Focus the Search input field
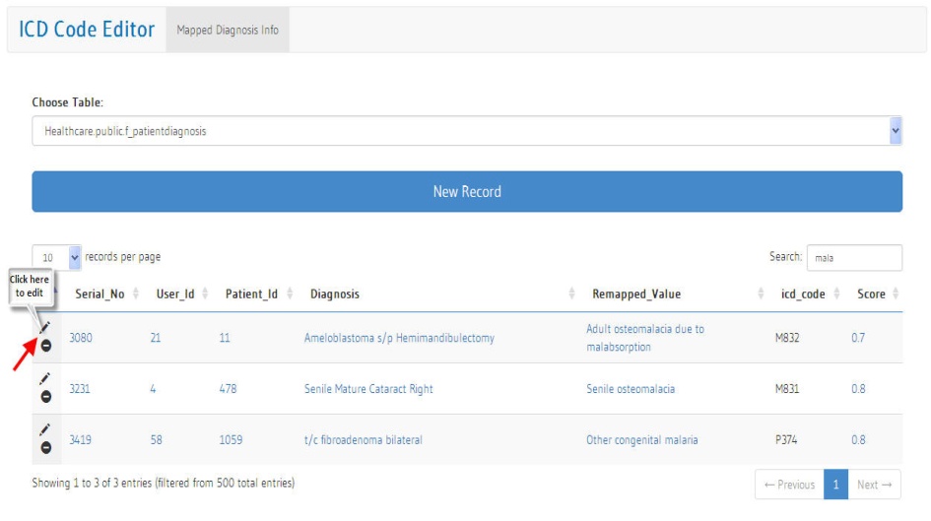 coord(853,257)
